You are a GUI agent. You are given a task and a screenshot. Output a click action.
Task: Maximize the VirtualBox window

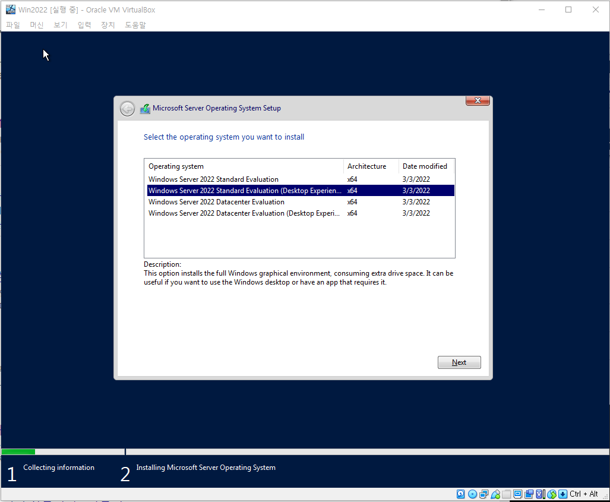point(568,10)
